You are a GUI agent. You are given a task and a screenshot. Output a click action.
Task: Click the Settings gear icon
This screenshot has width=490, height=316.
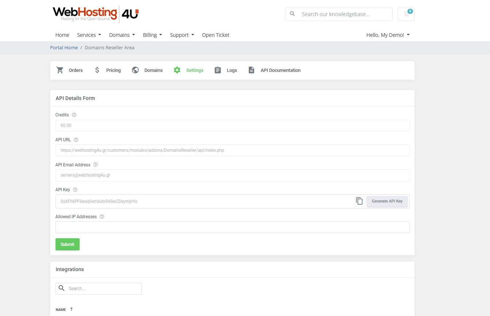(x=177, y=70)
